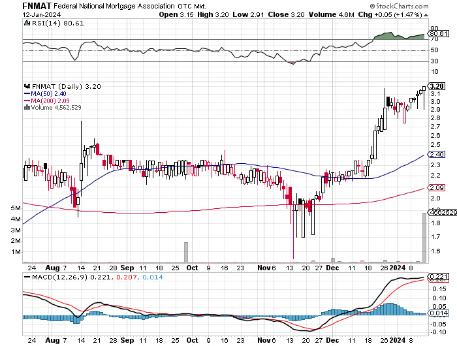Click the Volume 4.6M value in header

click(332, 14)
